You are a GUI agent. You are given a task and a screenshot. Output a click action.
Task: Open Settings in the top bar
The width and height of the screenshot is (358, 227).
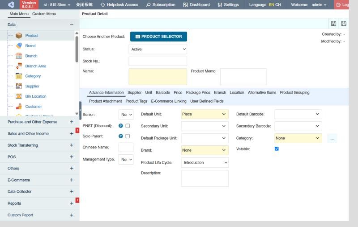[228, 4]
